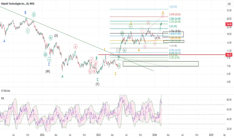Click 2022 on the time axis
The height and width of the screenshot is (138, 234).
tap(42, 135)
